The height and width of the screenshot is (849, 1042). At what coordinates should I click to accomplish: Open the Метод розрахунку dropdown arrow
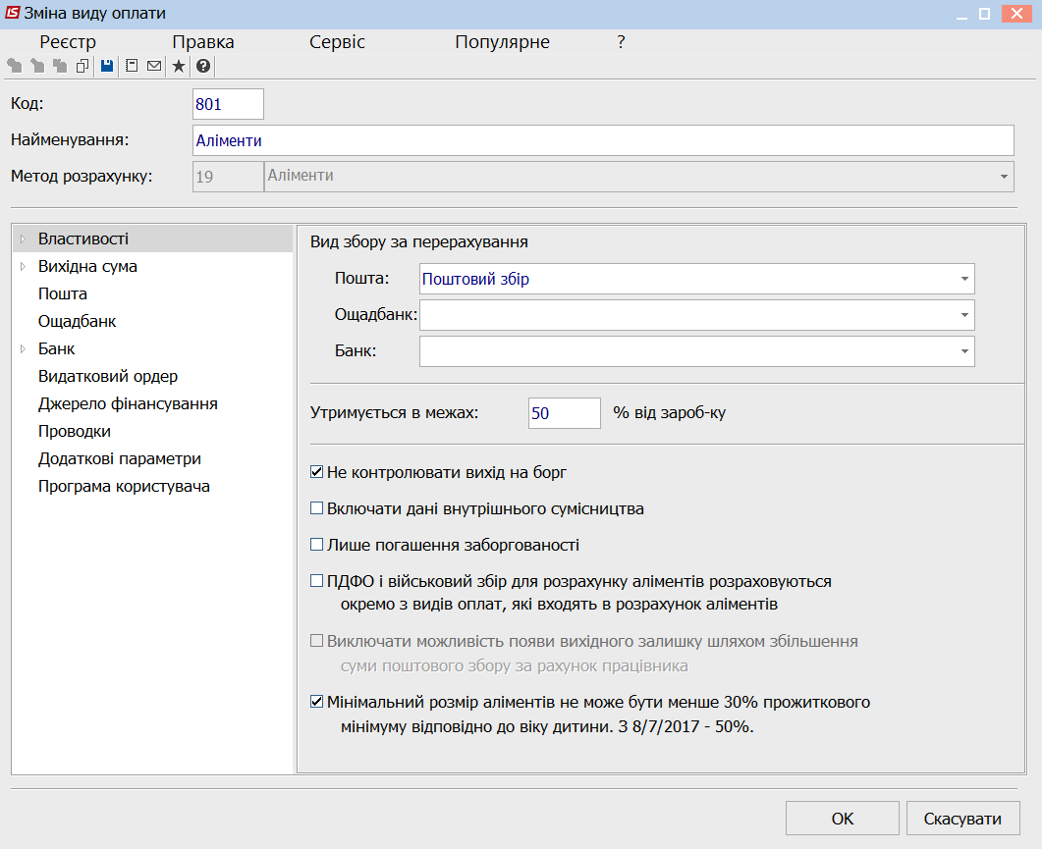[x=1004, y=177]
